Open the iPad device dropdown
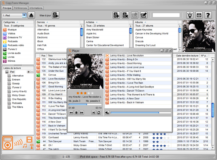The height and width of the screenshot is (160, 217). (x=24, y=15)
